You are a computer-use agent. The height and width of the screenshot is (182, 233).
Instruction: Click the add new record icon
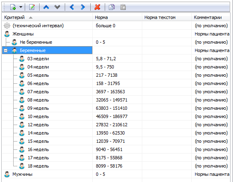point(13,7)
